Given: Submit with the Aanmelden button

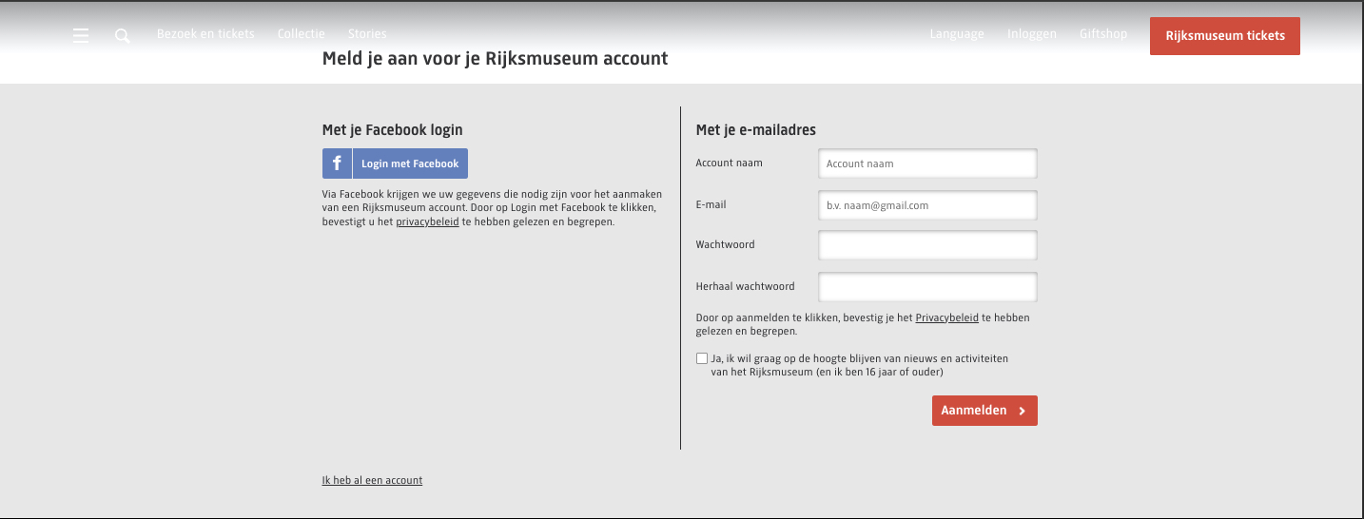Looking at the screenshot, I should click(984, 411).
